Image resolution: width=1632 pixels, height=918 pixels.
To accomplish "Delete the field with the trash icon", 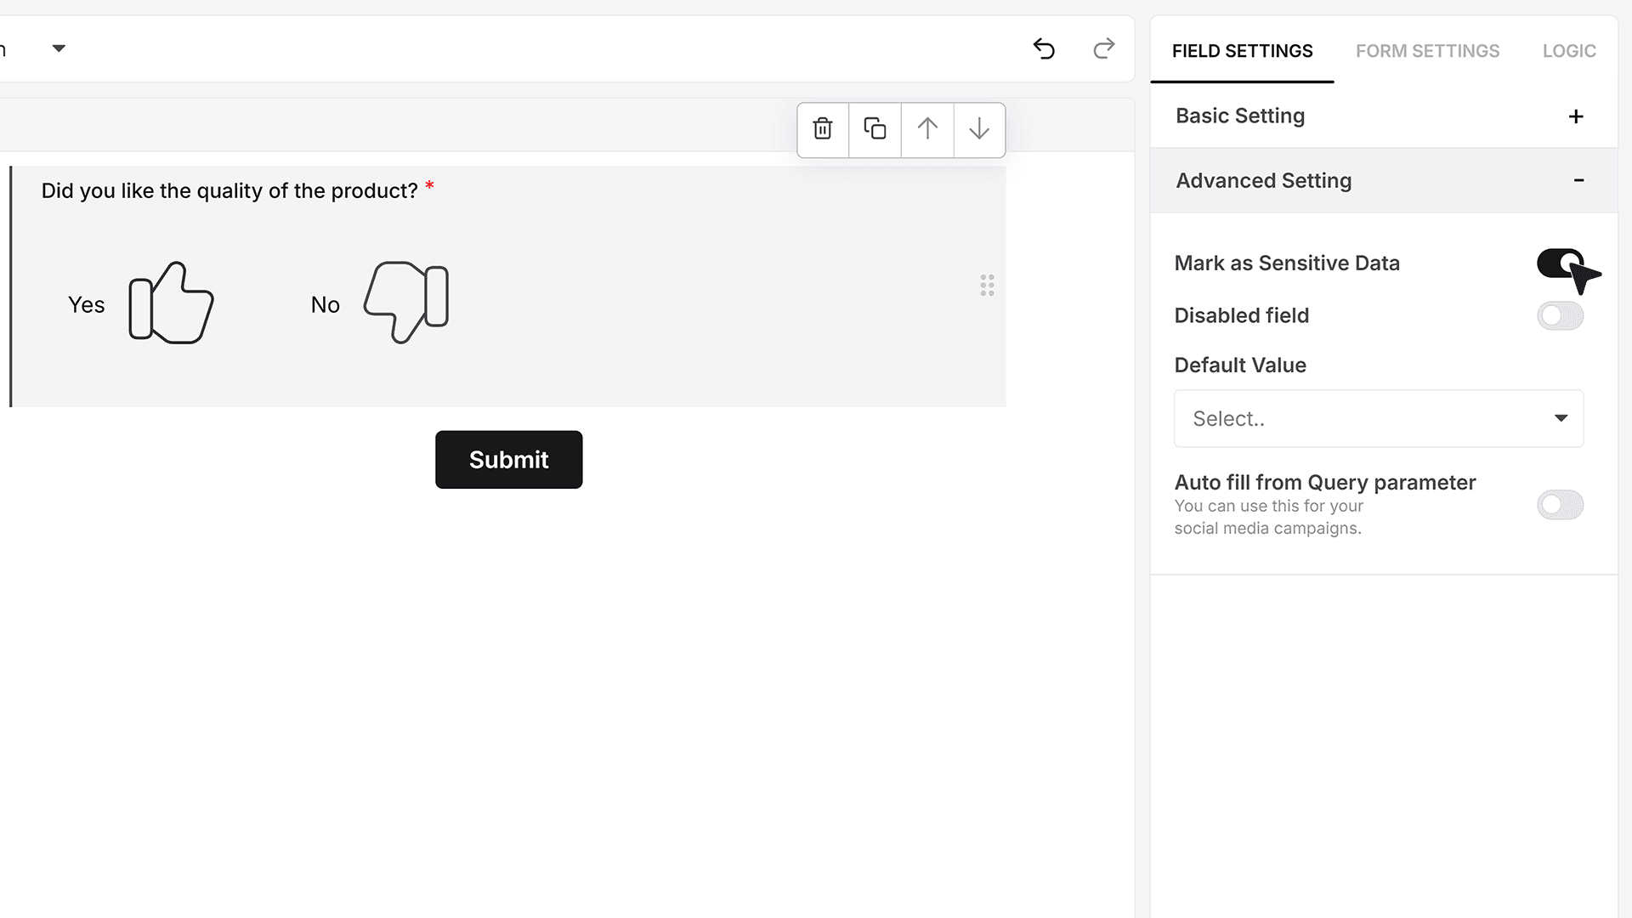I will 823,129.
